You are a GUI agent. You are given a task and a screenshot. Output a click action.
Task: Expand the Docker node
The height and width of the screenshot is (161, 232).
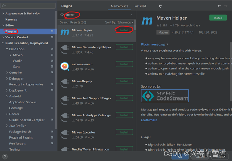pos(7,114)
